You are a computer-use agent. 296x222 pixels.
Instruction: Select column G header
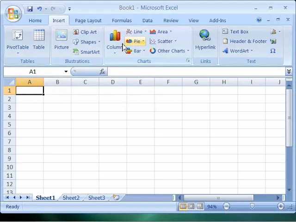point(196,82)
